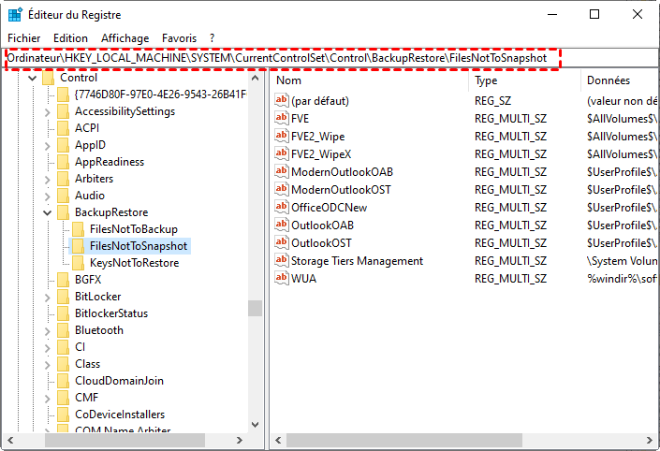Click the folder icon of BGFX
The height and width of the screenshot is (451, 660).
click(x=63, y=280)
